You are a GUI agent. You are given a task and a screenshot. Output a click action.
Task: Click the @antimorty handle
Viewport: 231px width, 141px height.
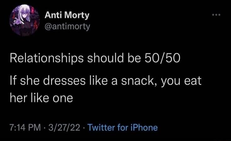click(x=67, y=27)
